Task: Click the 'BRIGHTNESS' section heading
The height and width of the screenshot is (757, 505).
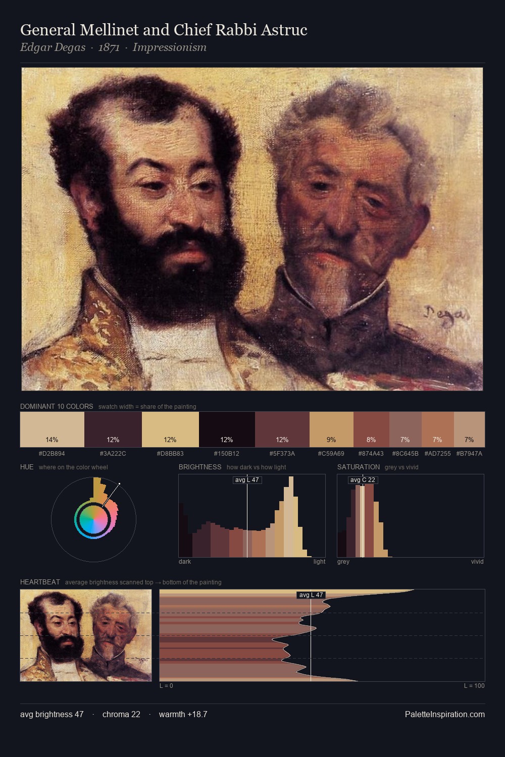Action: pyautogui.click(x=200, y=467)
